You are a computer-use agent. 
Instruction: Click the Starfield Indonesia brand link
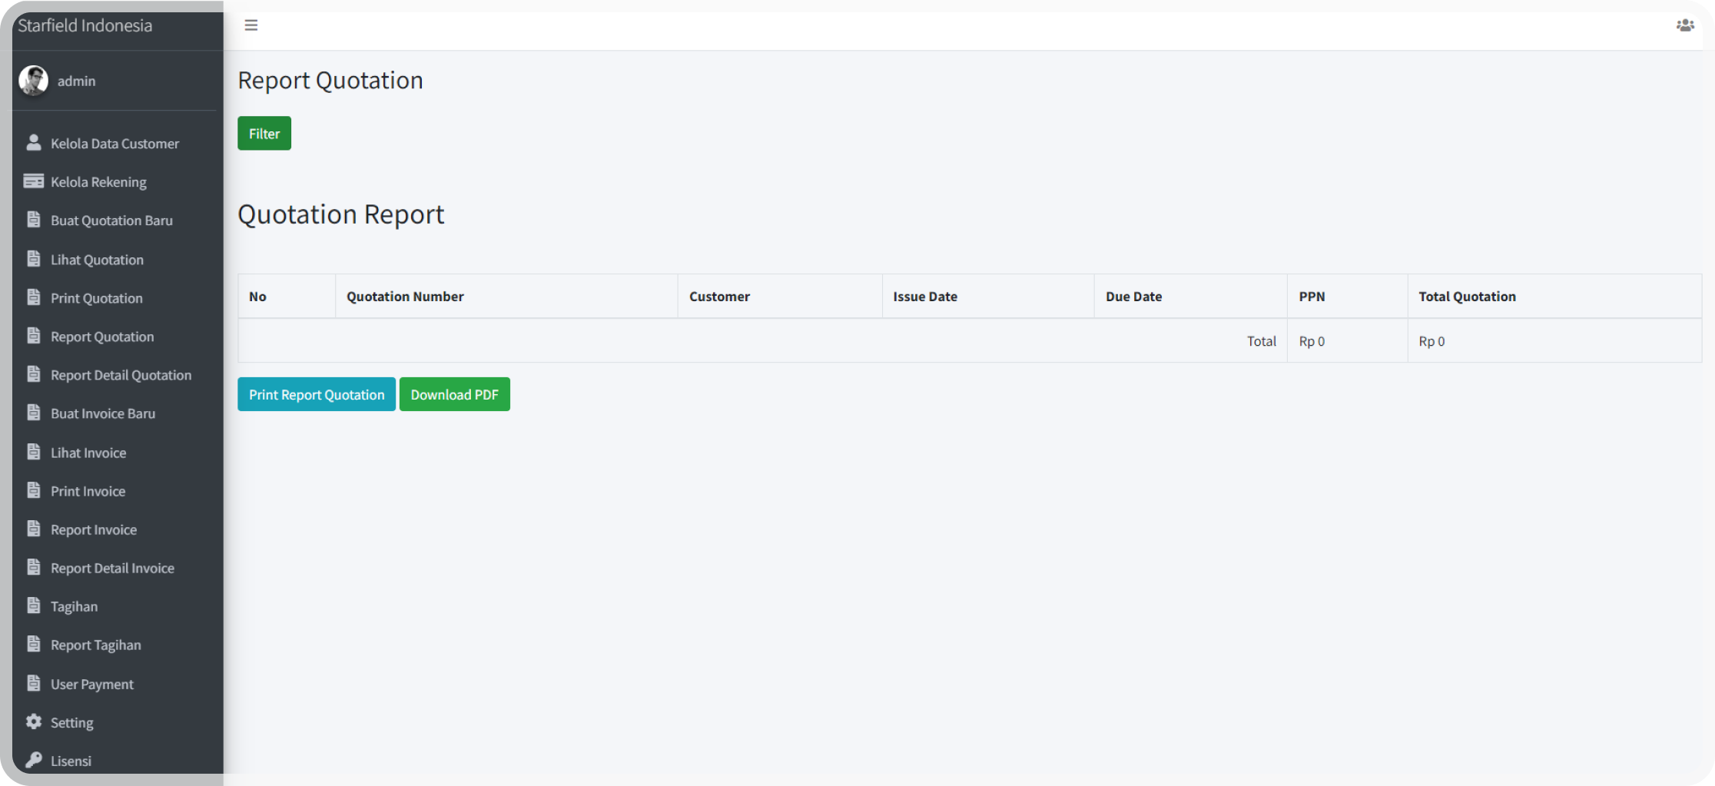click(85, 25)
